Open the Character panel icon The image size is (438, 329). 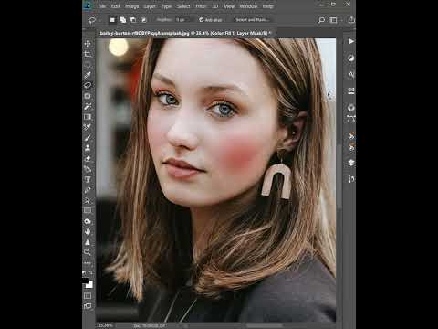point(351,75)
